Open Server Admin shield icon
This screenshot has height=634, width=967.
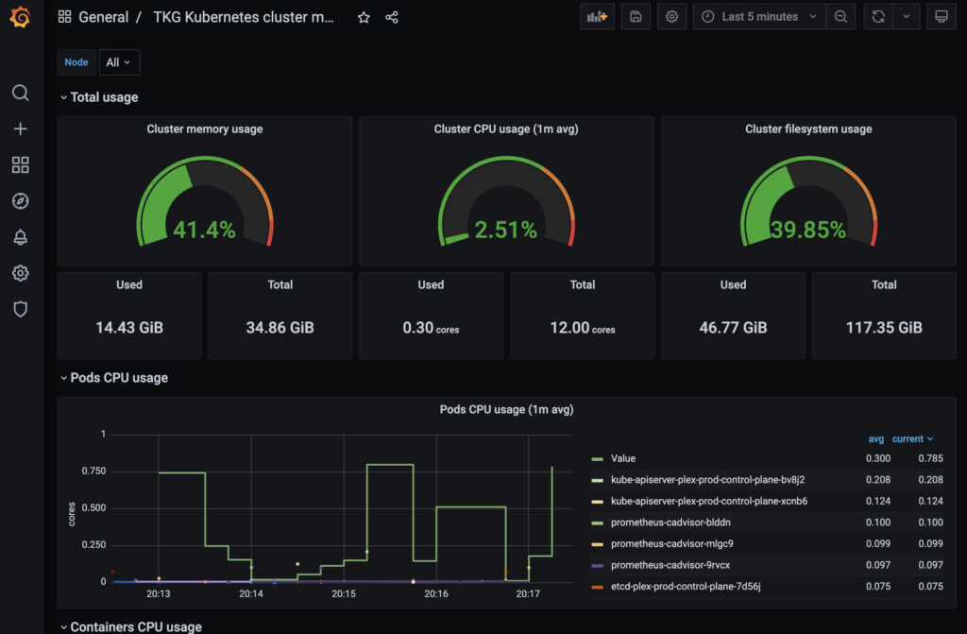[20, 309]
